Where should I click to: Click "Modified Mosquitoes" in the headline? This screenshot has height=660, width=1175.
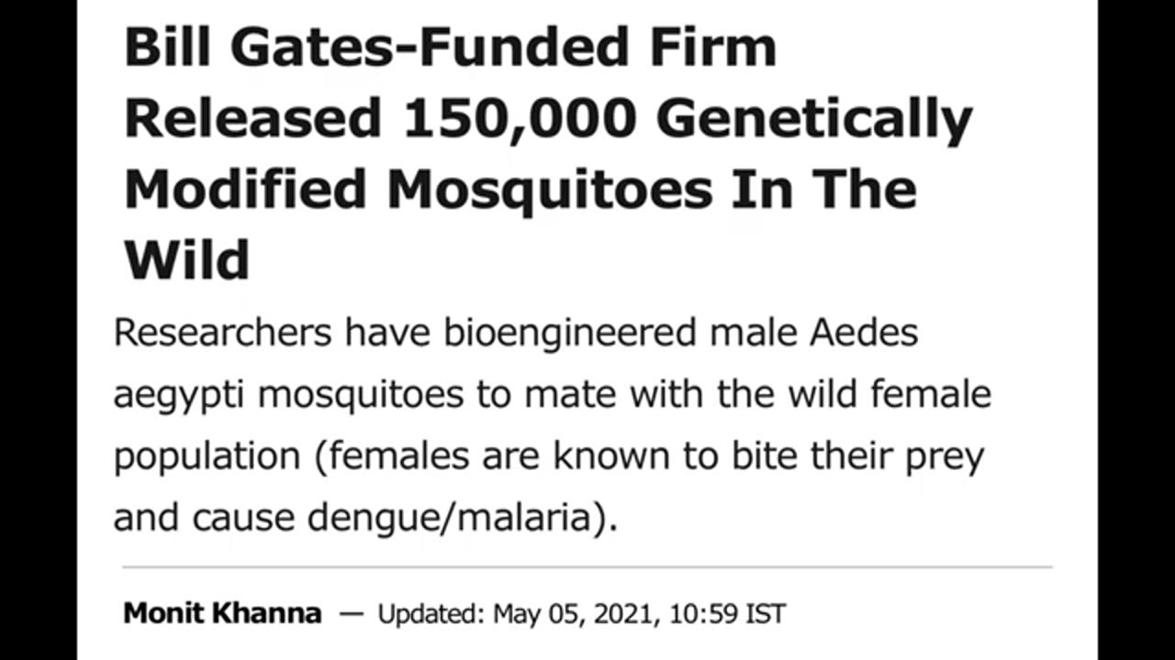pyautogui.click(x=418, y=188)
